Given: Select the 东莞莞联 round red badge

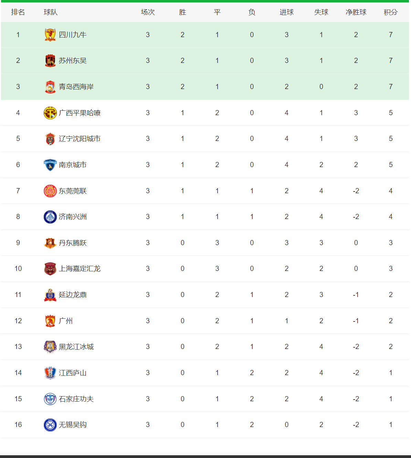Looking at the screenshot, I should pos(50,191).
